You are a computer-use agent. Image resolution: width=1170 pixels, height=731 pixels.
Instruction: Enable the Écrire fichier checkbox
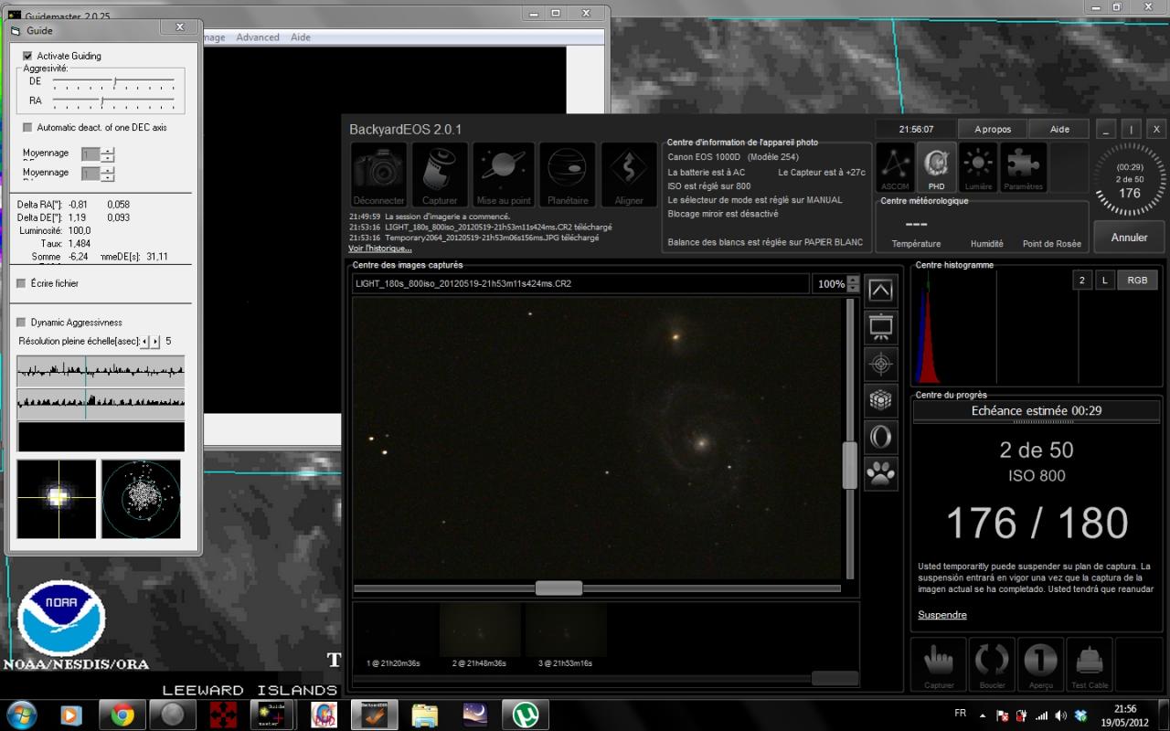click(x=22, y=283)
